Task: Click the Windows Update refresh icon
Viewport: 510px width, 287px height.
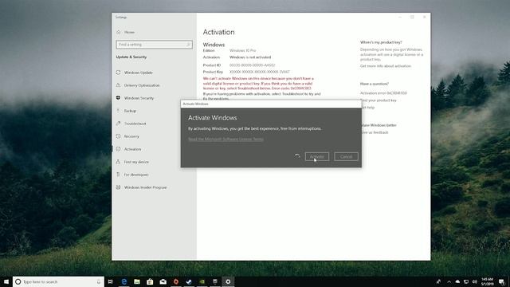Action: [x=118, y=73]
